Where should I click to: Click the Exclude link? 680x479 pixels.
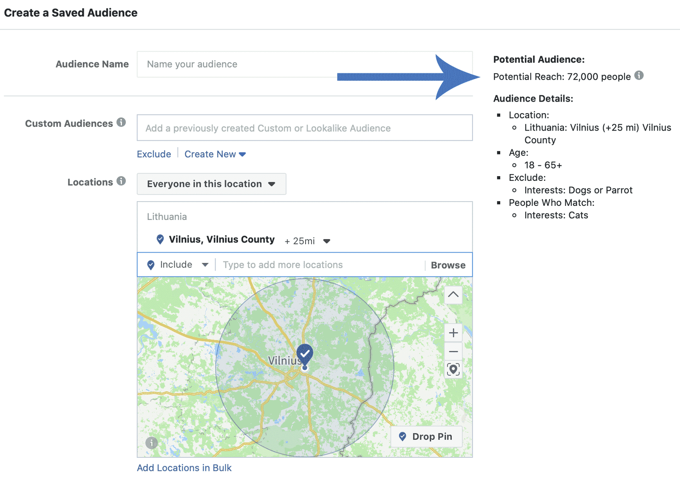coord(154,154)
